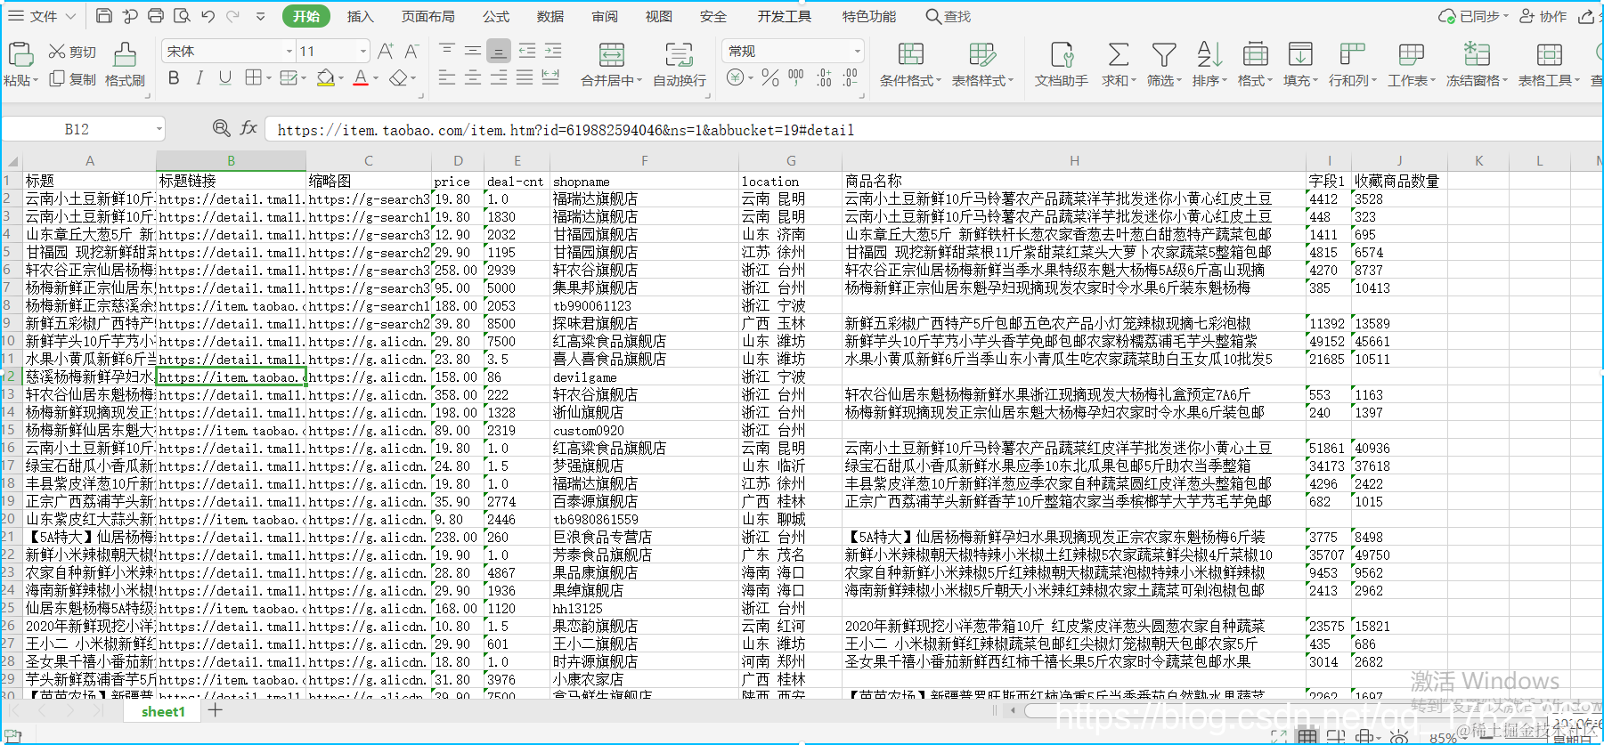Toggle Bold formatting
1604x745 pixels.
coord(174,78)
